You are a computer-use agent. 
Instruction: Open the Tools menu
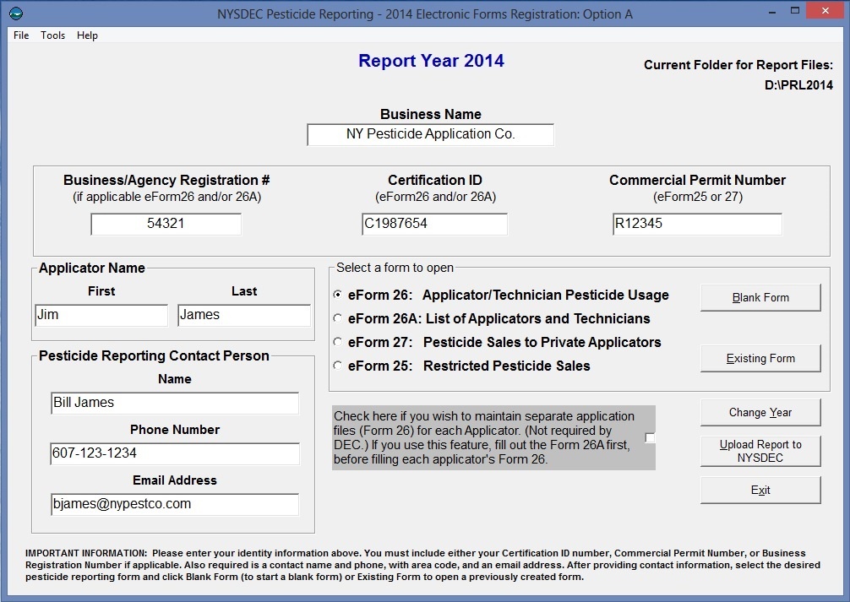(x=52, y=35)
